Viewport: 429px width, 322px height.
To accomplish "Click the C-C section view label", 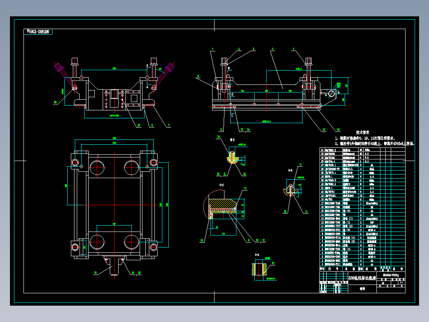I will tap(222, 185).
